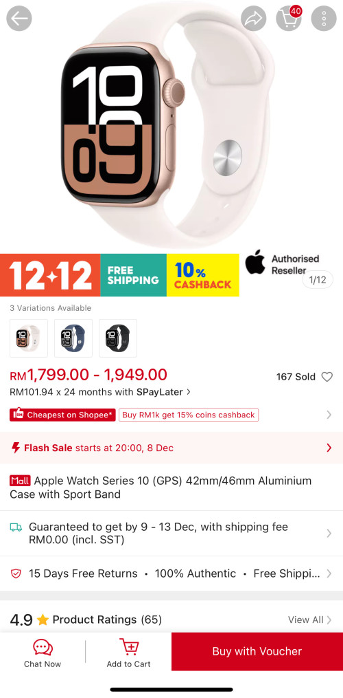Tap the Chat Now icon
343x698 pixels.
43,647
